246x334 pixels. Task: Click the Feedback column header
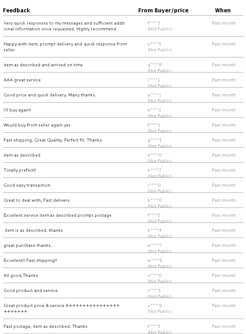click(x=17, y=10)
